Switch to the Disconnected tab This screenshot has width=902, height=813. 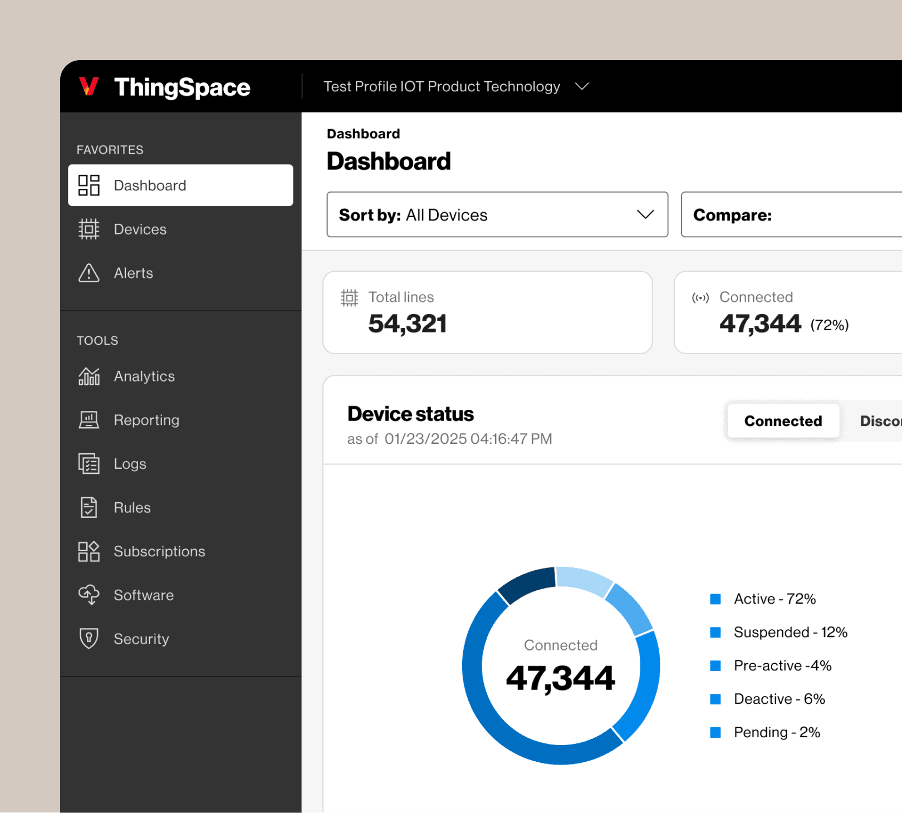pos(880,421)
